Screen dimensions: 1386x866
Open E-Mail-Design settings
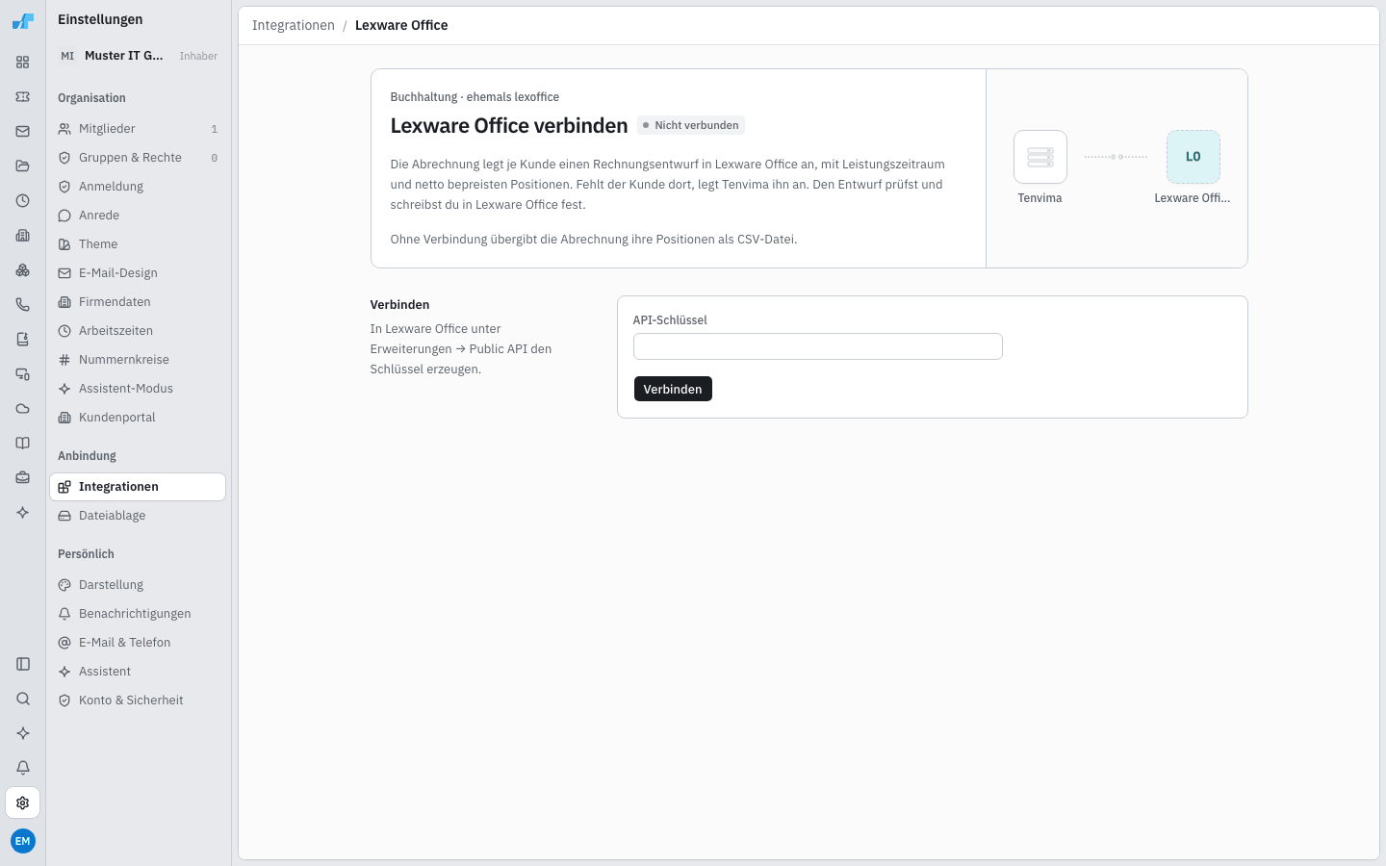[138, 273]
